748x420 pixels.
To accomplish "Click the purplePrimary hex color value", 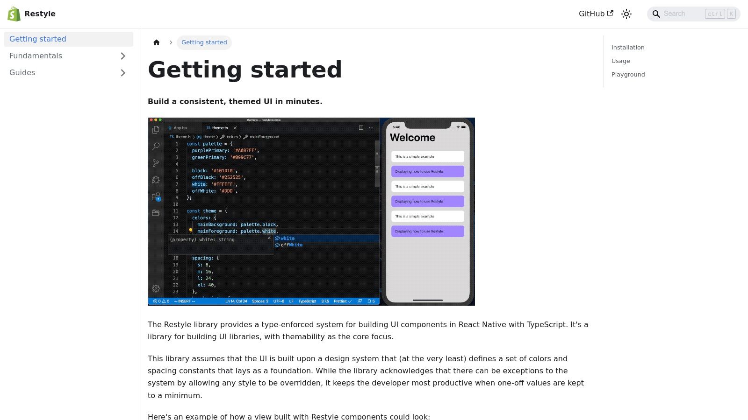I will pyautogui.click(x=244, y=150).
